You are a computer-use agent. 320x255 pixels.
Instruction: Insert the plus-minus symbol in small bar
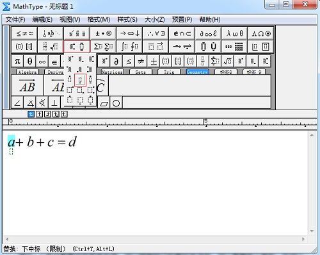pos(154,62)
